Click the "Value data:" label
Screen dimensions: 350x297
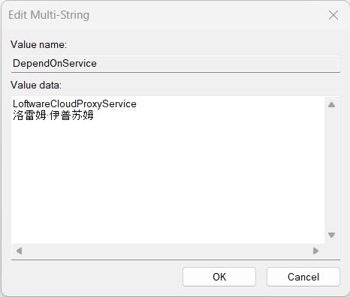36,85
